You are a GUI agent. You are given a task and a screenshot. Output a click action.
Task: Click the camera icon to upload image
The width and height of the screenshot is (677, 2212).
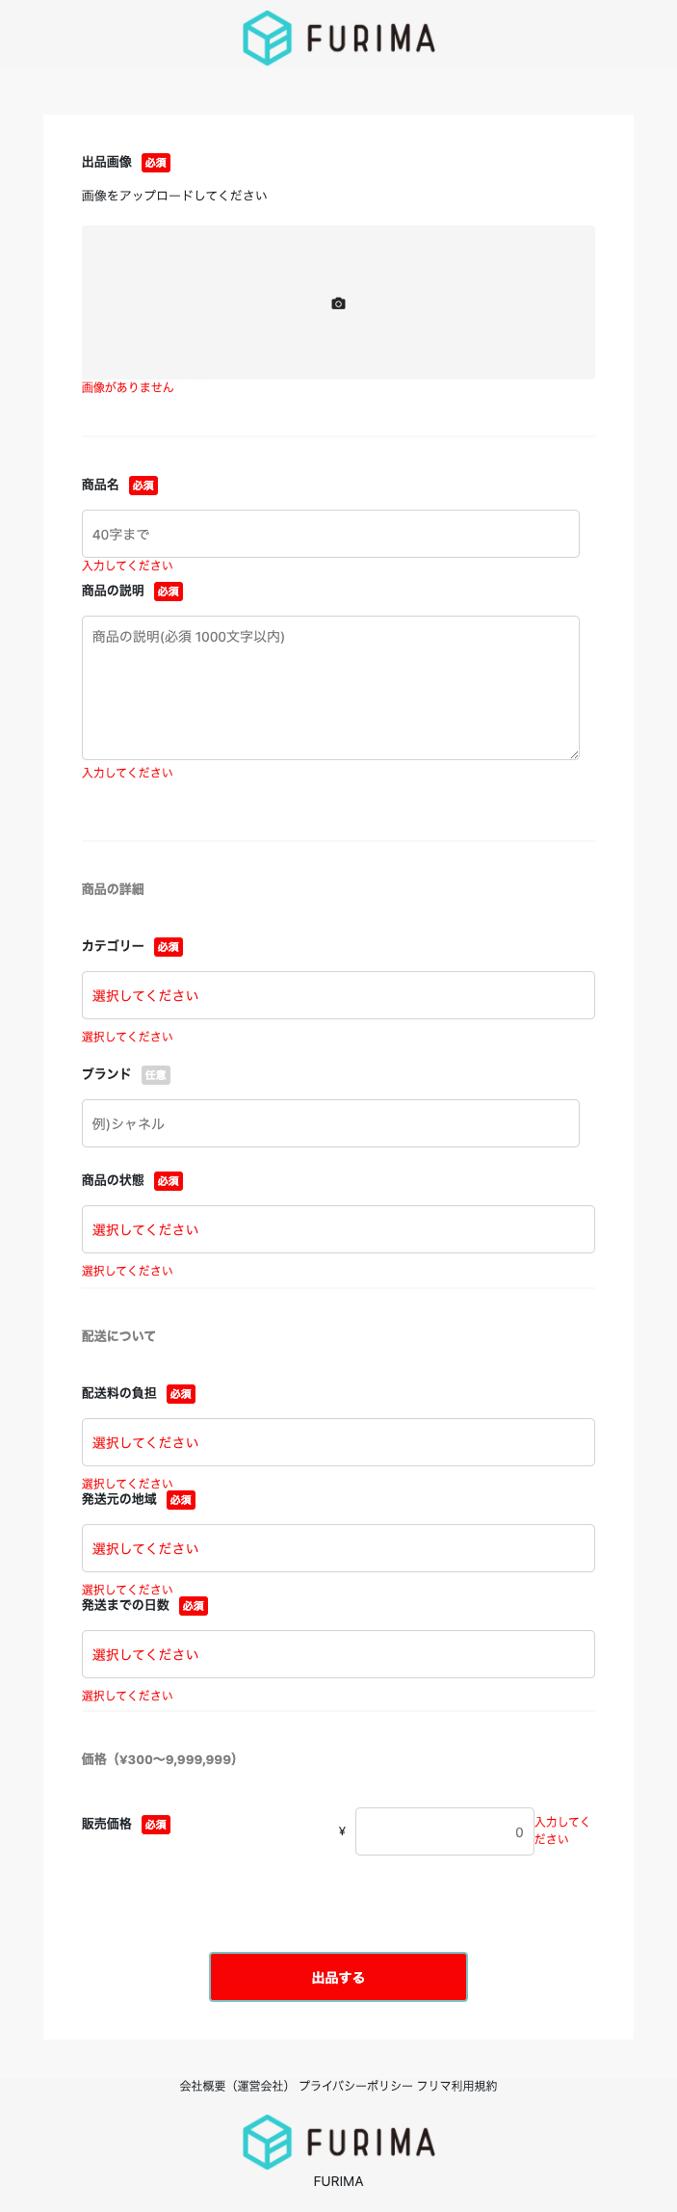(x=338, y=303)
